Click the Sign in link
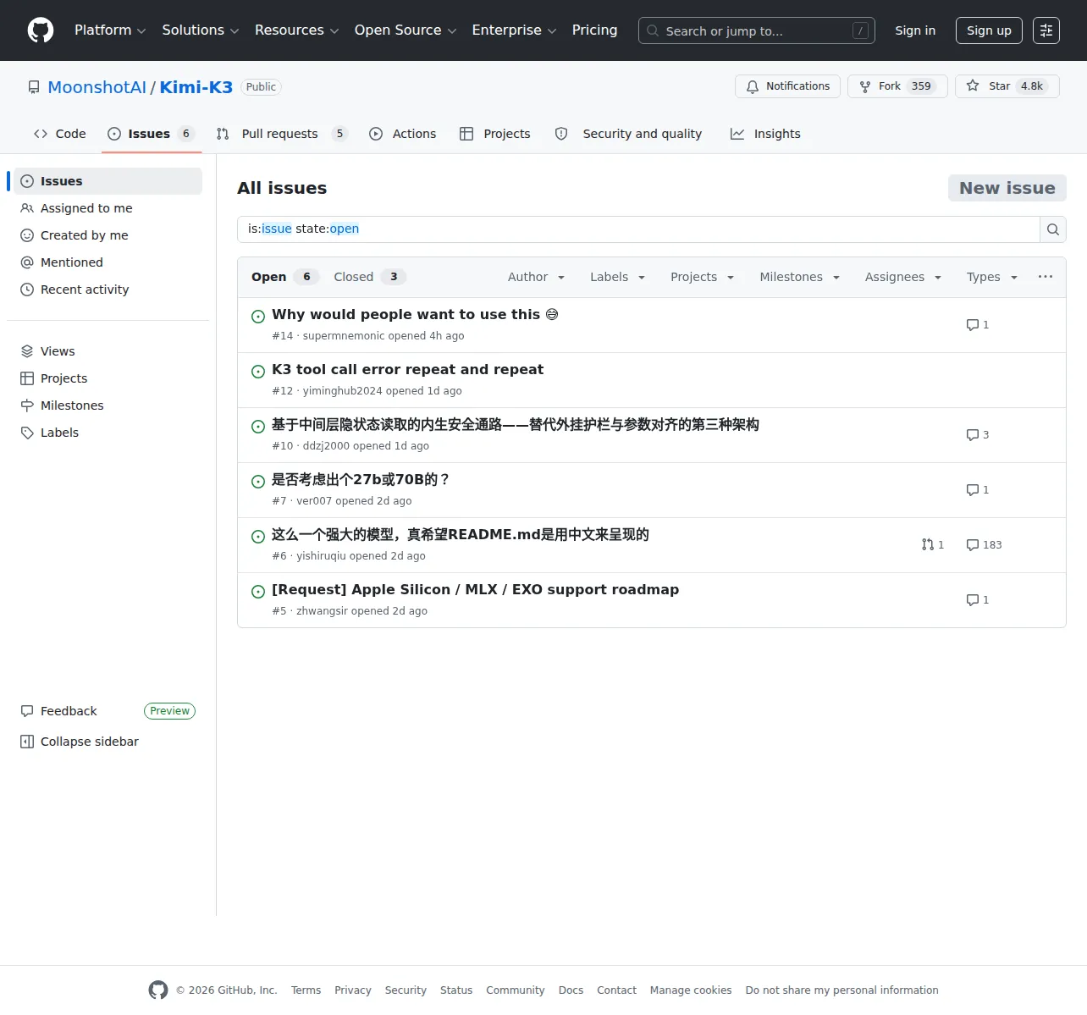Image resolution: width=1087 pixels, height=1015 pixels. click(x=915, y=30)
